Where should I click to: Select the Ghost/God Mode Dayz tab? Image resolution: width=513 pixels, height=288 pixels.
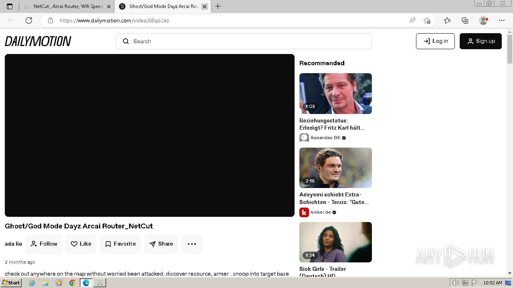click(x=163, y=6)
